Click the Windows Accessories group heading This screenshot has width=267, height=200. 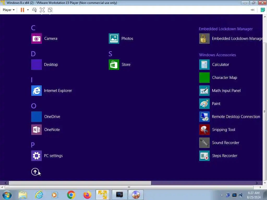[217, 55]
